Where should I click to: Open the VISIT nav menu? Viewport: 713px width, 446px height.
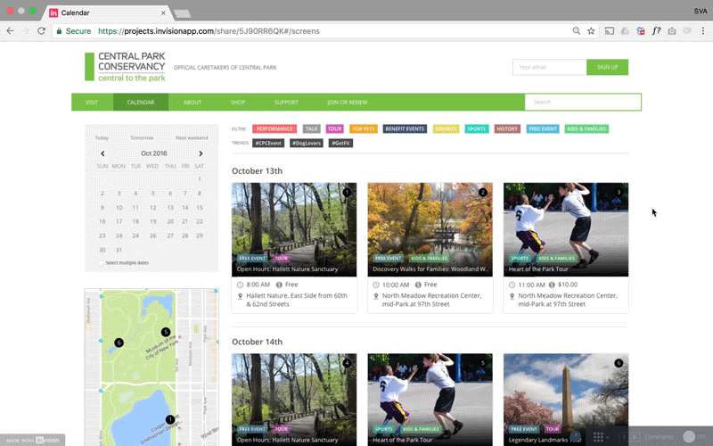pyautogui.click(x=92, y=103)
